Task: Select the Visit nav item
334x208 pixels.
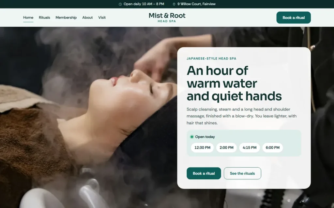Action: (102, 18)
